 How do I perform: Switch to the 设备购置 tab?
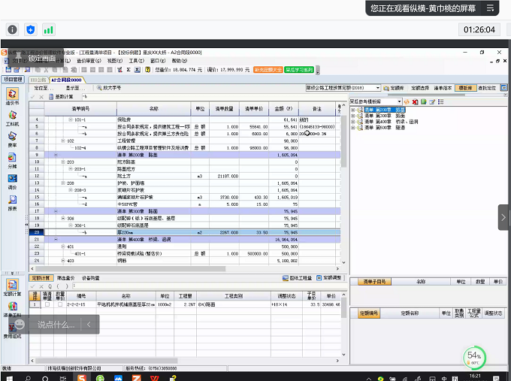point(91,278)
